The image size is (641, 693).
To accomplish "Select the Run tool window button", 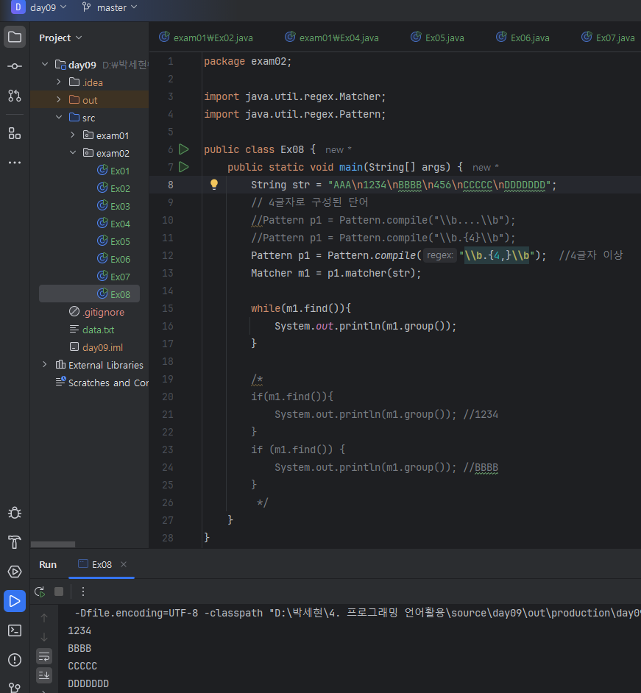I will 15,601.
